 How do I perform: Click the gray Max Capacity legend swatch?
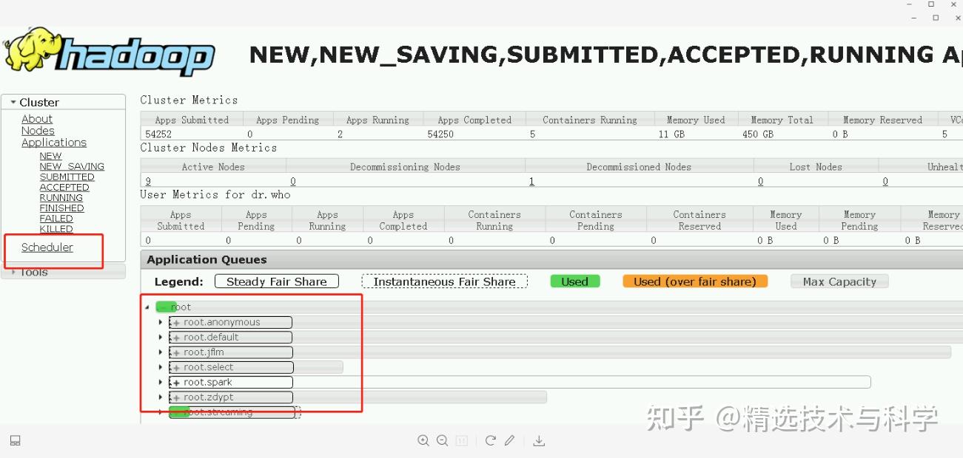839,281
